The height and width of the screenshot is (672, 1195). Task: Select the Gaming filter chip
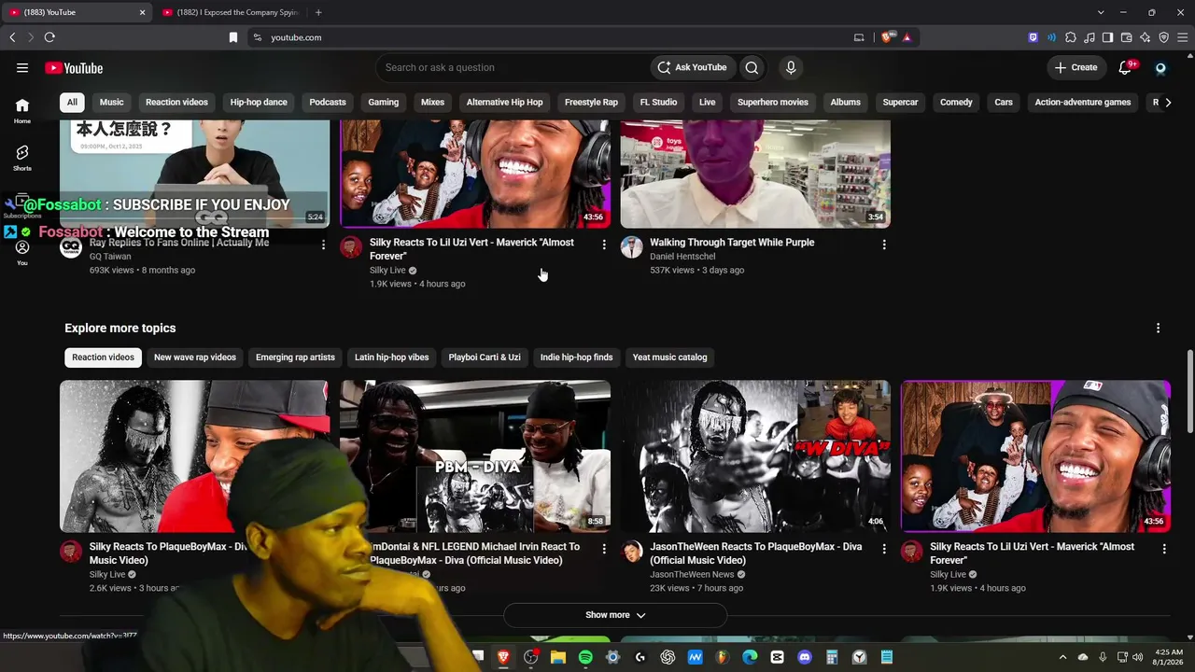coord(383,102)
